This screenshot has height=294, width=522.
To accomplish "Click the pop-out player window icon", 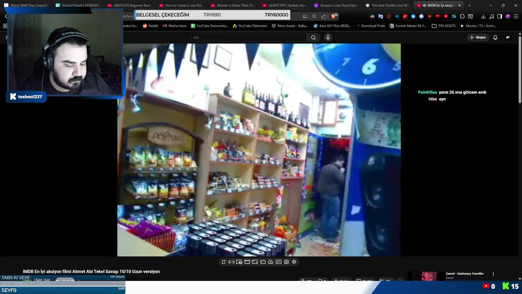I will (263, 262).
